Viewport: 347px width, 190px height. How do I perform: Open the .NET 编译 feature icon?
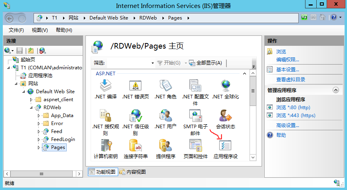point(105,85)
